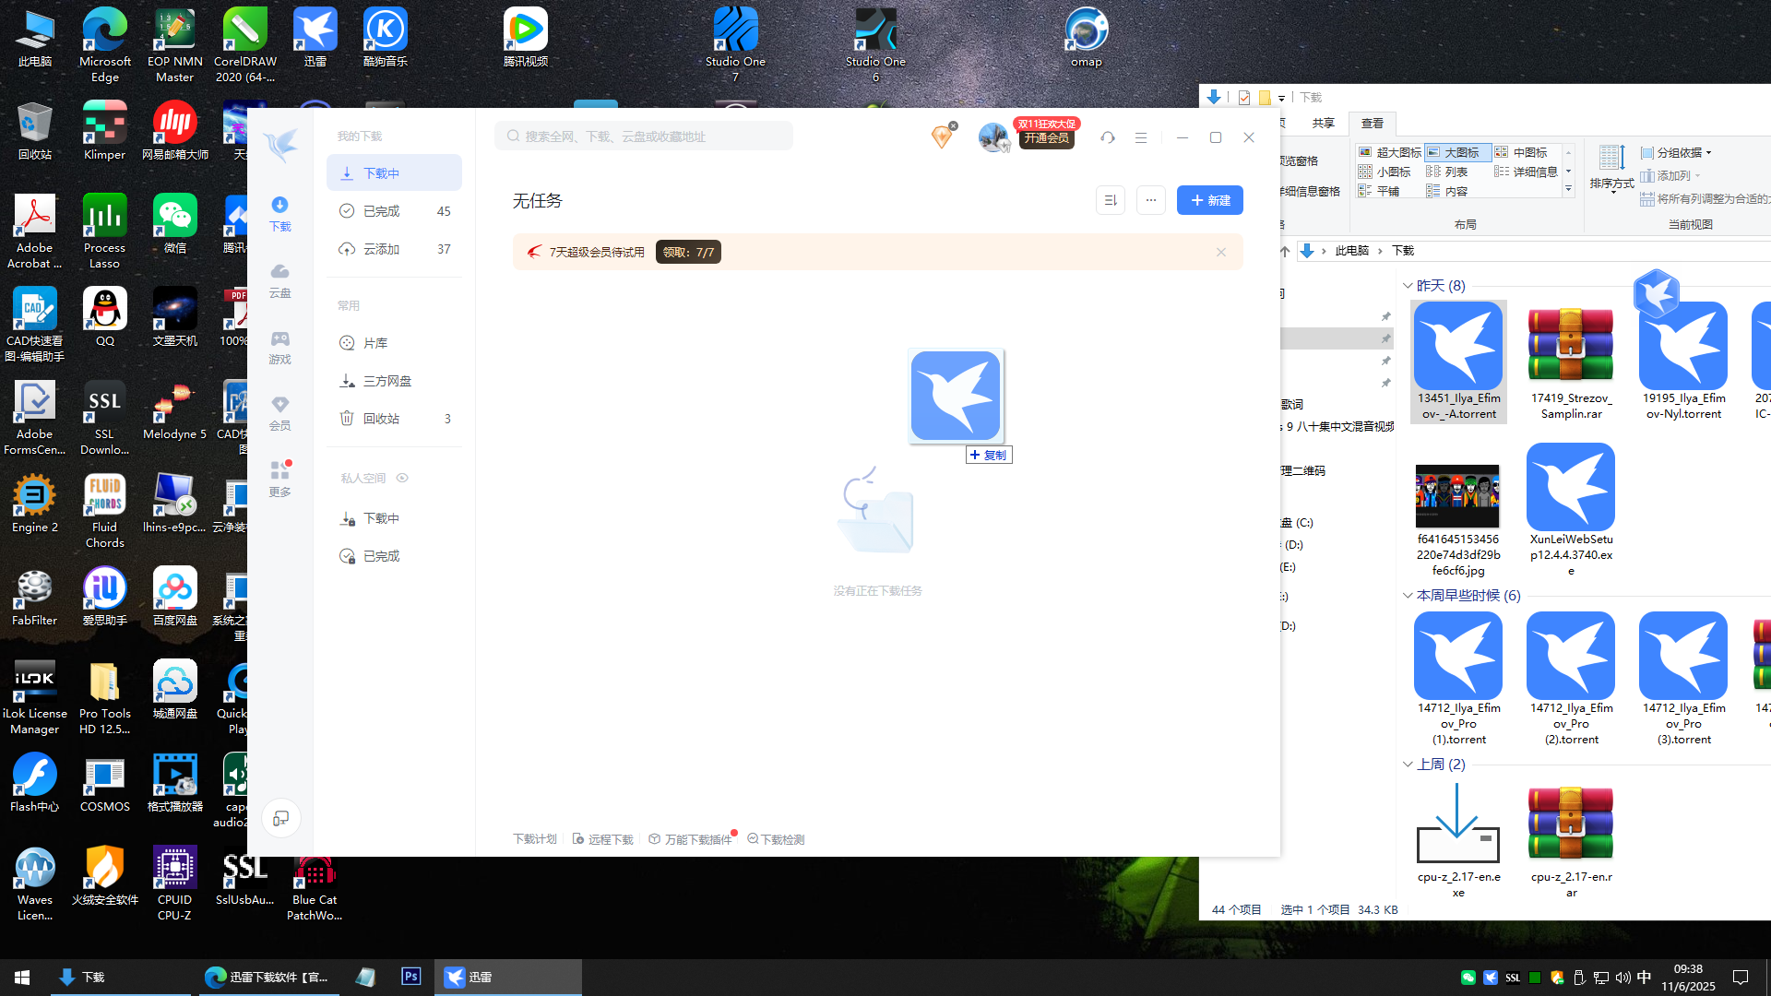
Task: Click the three-dots more options button
Action: coord(1151,200)
